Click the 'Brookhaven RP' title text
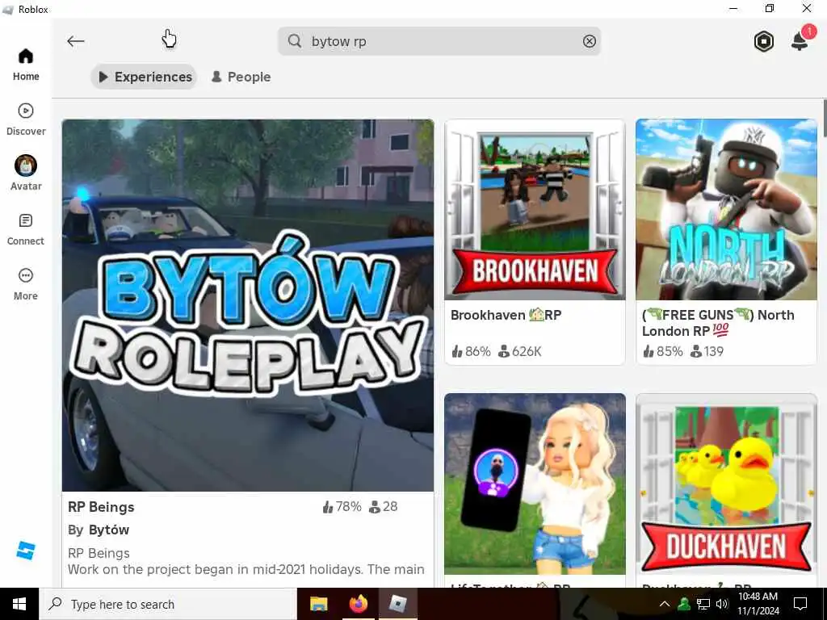 506,316
